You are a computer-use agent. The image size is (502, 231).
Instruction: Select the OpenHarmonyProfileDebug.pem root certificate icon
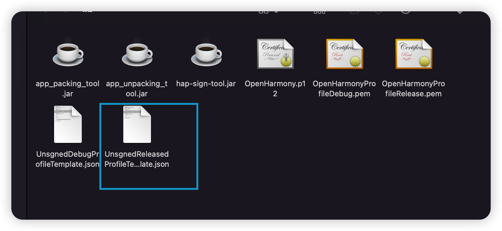click(344, 54)
